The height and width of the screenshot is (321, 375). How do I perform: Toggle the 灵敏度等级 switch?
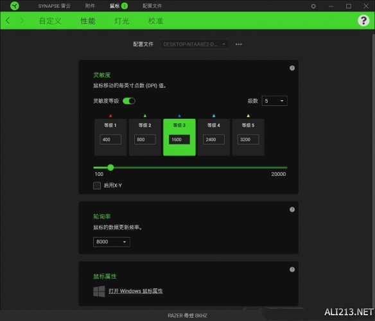(129, 101)
